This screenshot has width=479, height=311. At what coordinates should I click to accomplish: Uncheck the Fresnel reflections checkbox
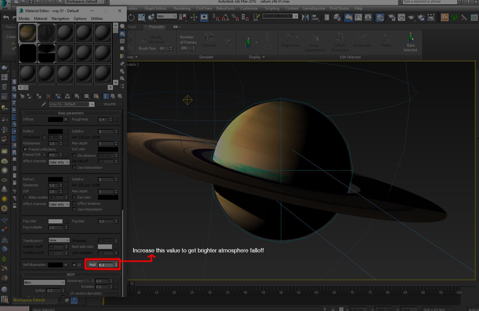tap(25, 149)
